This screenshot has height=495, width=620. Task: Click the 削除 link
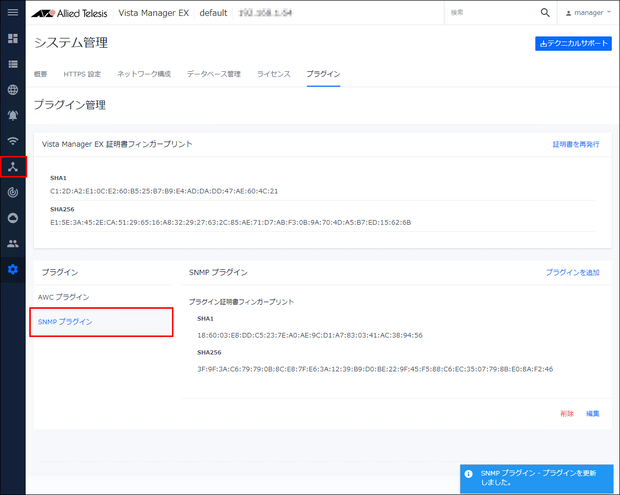pos(567,413)
